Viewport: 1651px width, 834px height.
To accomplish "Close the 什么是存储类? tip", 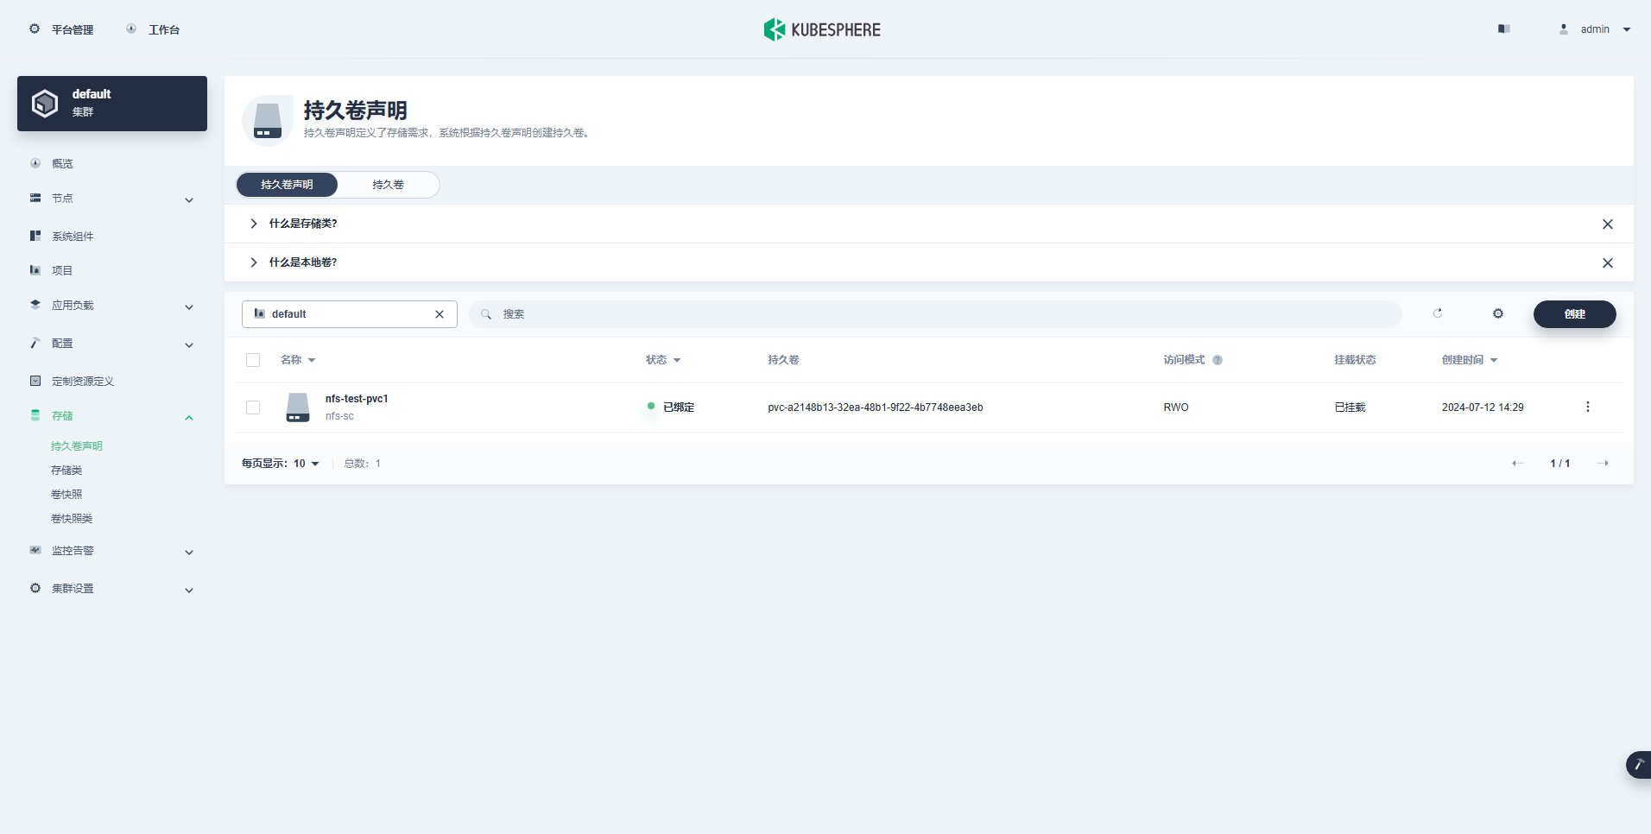I will click(1608, 224).
